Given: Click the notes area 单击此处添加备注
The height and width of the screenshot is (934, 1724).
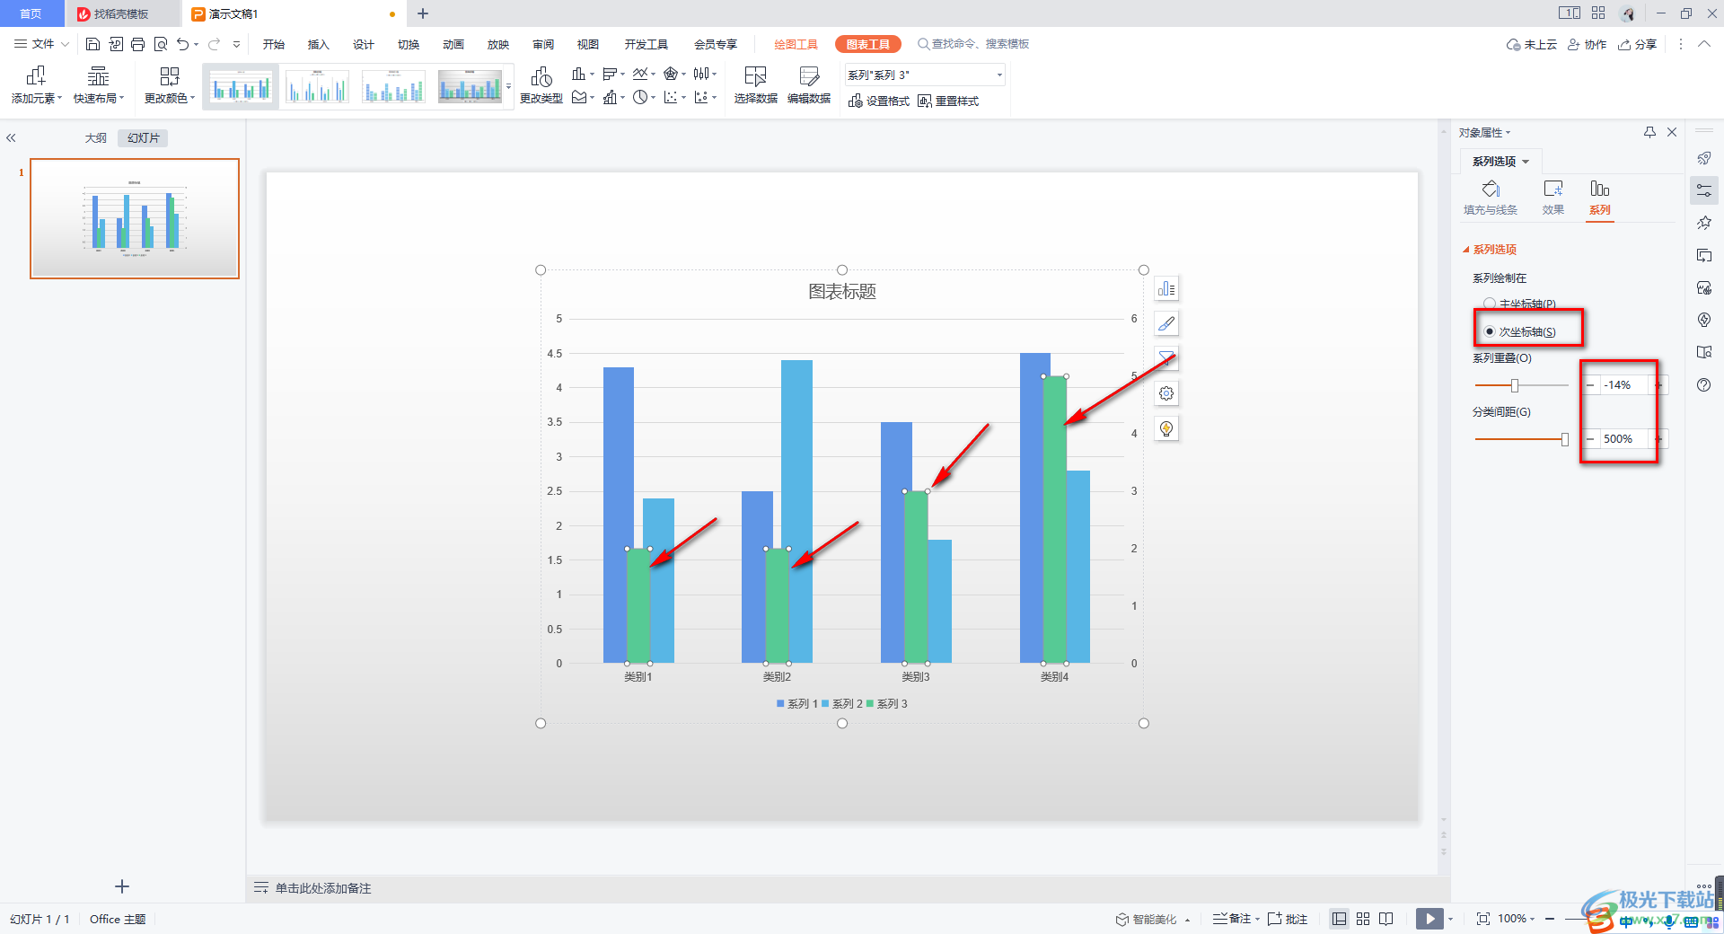Looking at the screenshot, I should 322,888.
